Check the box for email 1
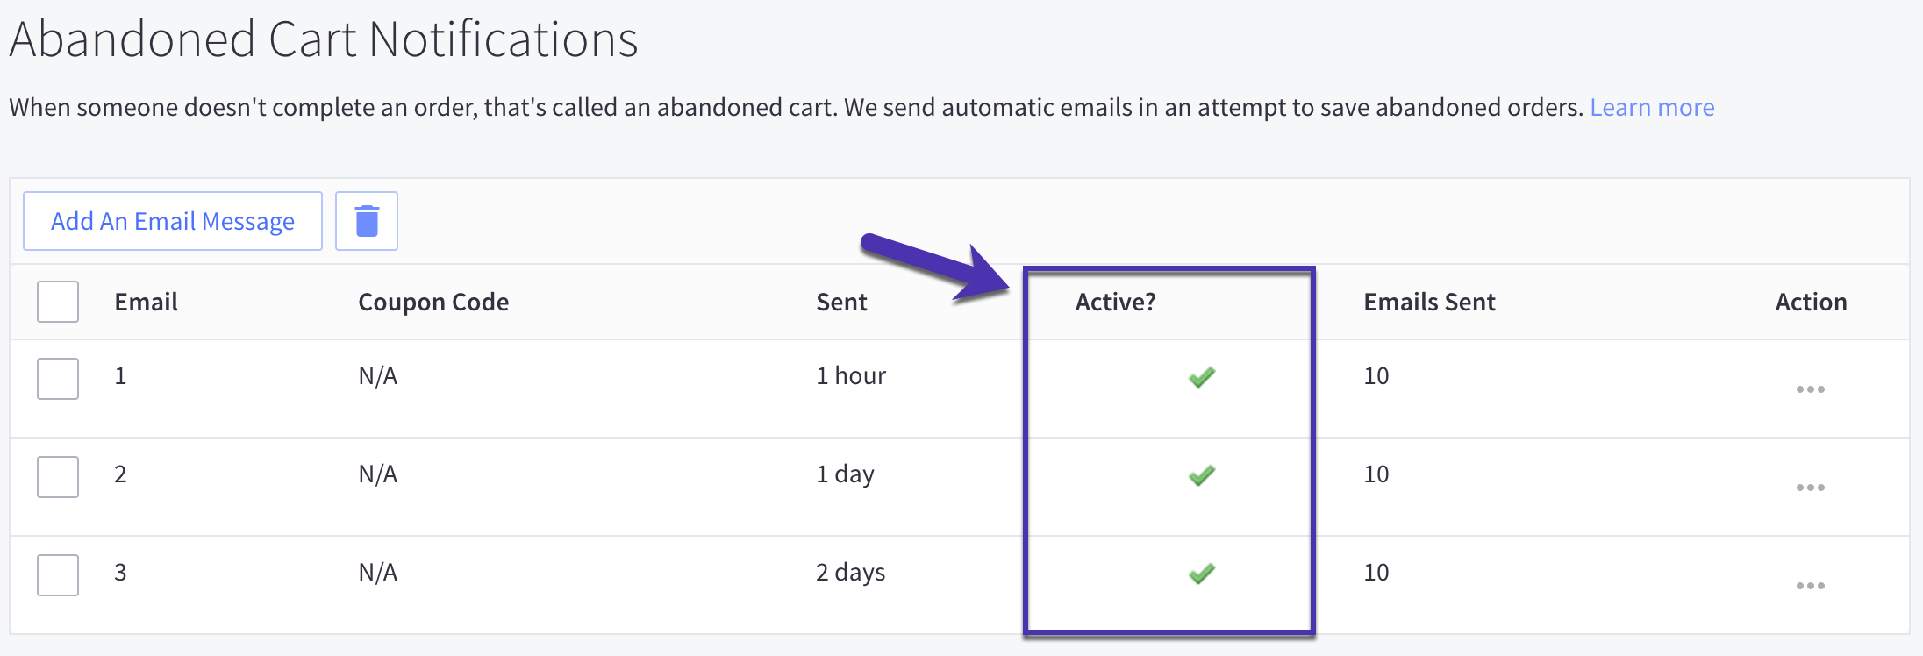1923x656 pixels. click(58, 379)
